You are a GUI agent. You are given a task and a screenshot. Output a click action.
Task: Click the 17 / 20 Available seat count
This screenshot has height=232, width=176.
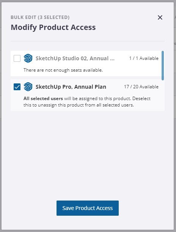pyautogui.click(x=141, y=87)
